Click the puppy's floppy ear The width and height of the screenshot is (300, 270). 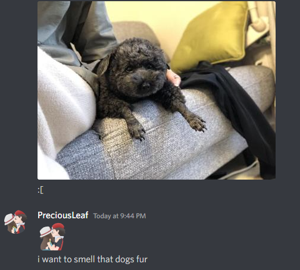click(103, 64)
